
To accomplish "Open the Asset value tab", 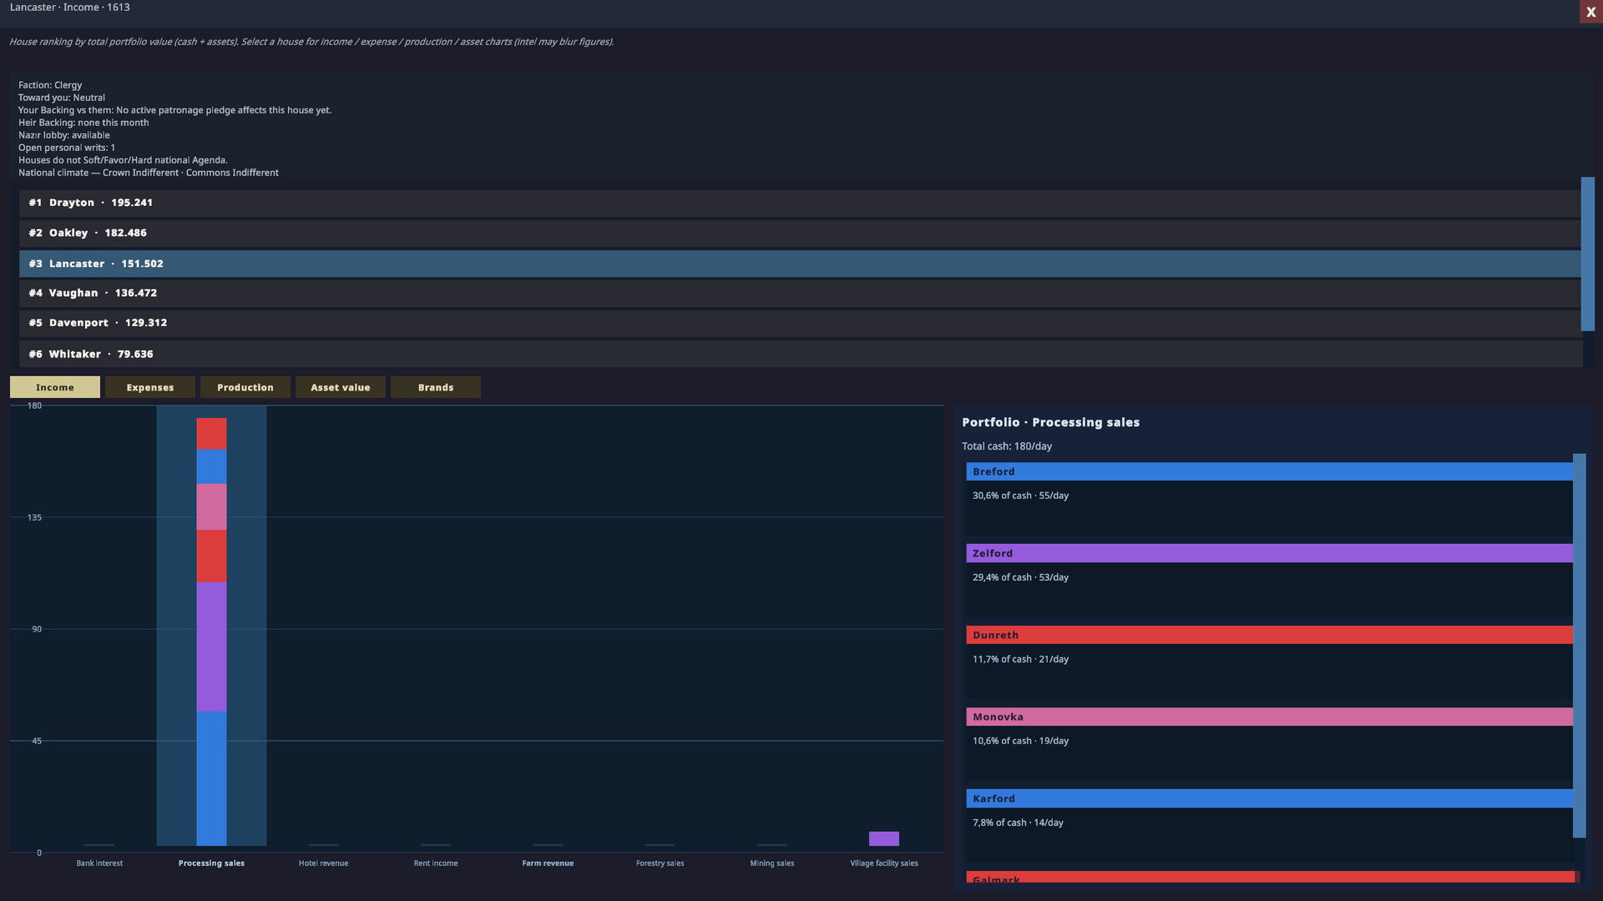I will [x=341, y=387].
